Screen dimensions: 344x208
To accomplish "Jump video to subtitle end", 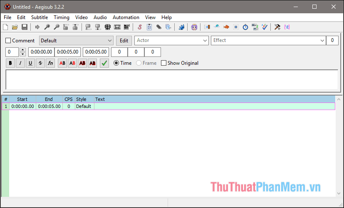I will click(x=75, y=27).
